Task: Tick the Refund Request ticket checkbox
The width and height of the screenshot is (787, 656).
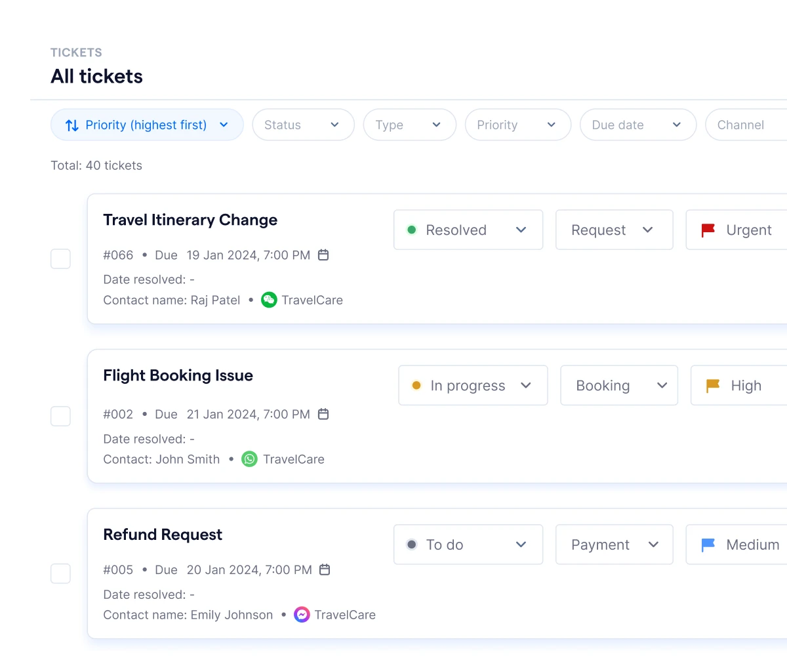Action: [x=60, y=573]
